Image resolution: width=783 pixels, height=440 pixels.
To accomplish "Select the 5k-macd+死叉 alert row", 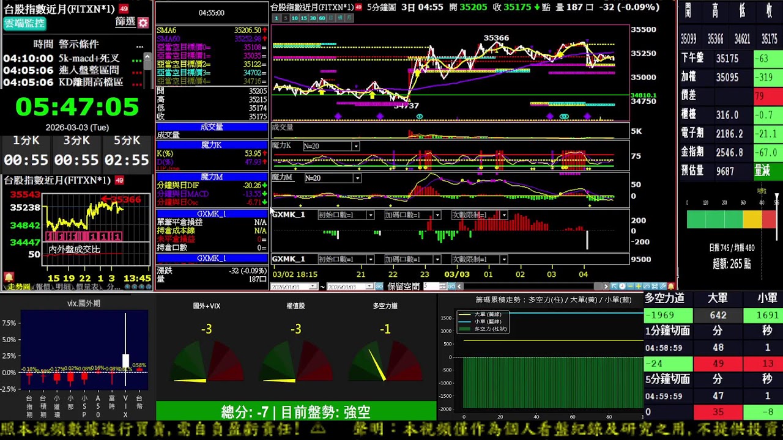I will pos(72,59).
